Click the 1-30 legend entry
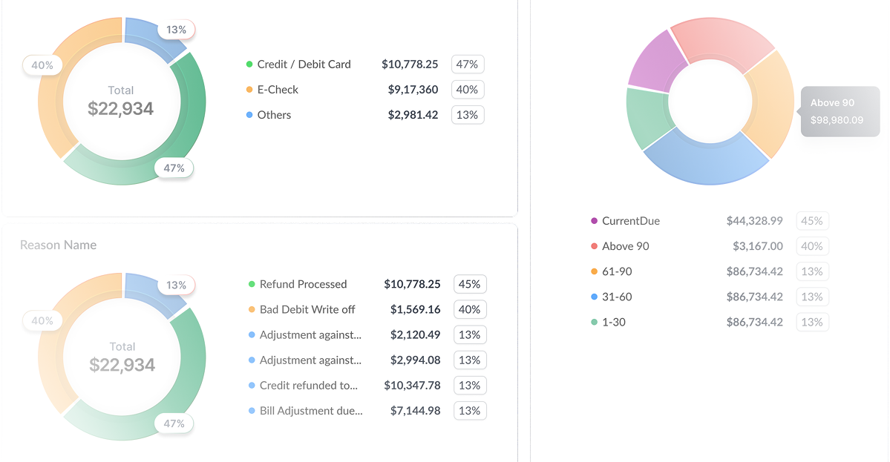This screenshot has width=890, height=462. coord(613,322)
